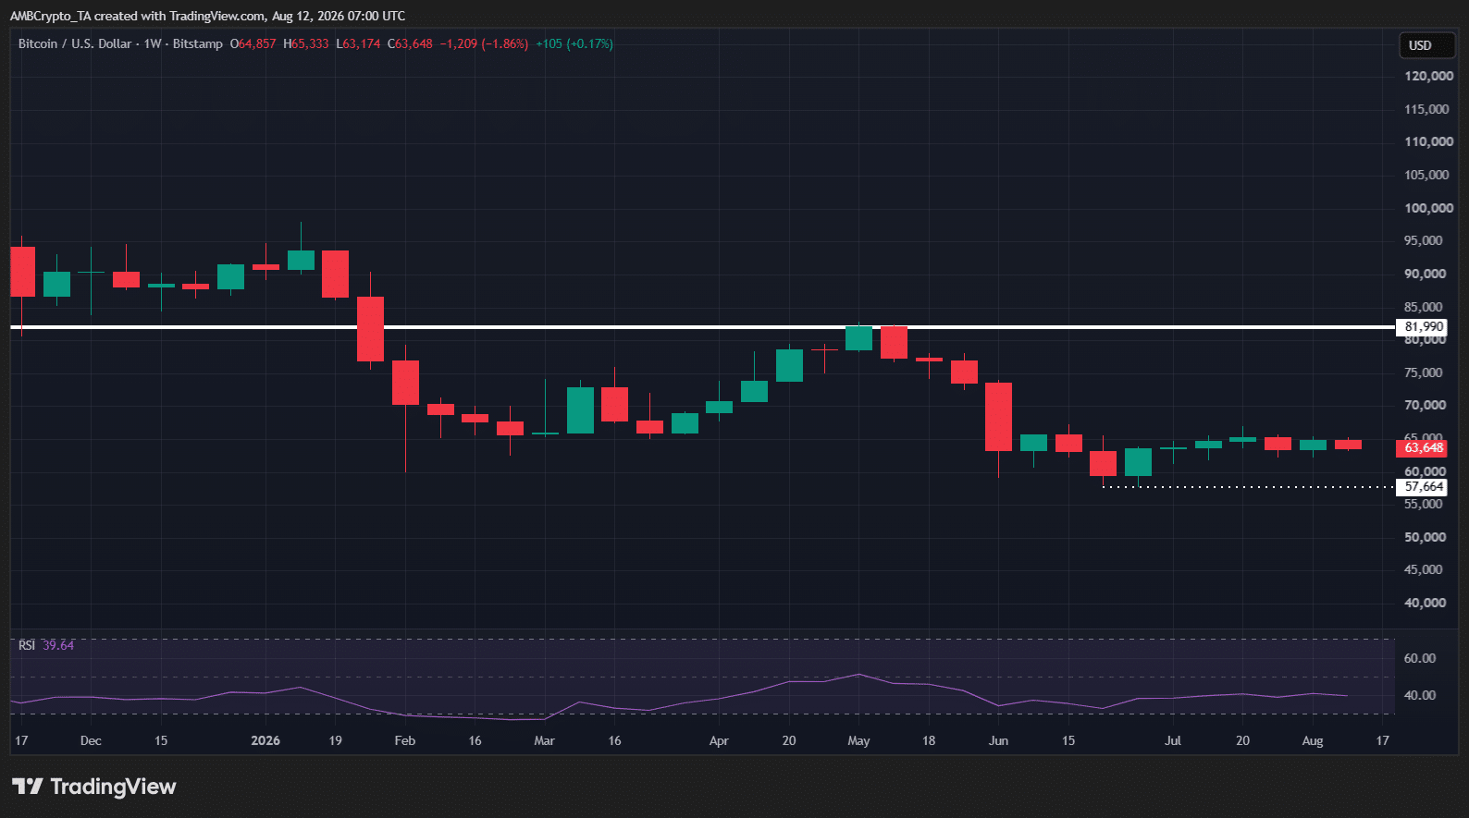Open the USD currency selector

(1426, 45)
